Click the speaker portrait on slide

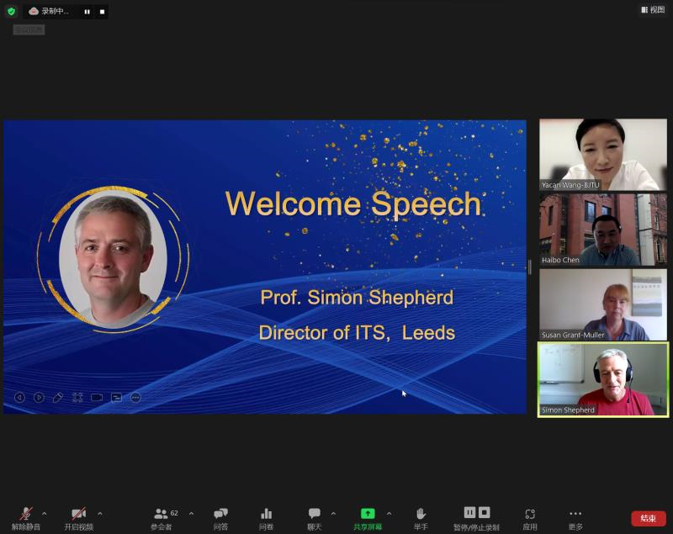point(113,260)
